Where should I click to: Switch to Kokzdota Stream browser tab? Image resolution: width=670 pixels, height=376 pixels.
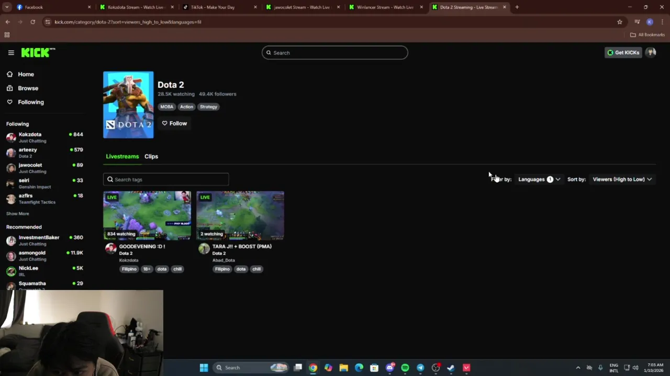pyautogui.click(x=137, y=7)
